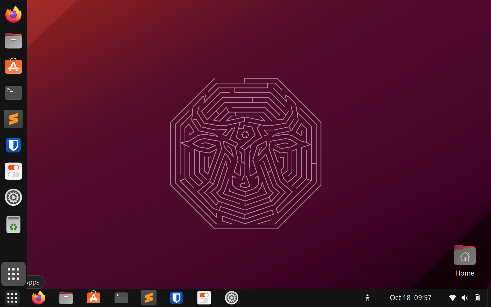The height and width of the screenshot is (307, 491).
Task: Open Bitwarden password manager
Action: pyautogui.click(x=13, y=145)
